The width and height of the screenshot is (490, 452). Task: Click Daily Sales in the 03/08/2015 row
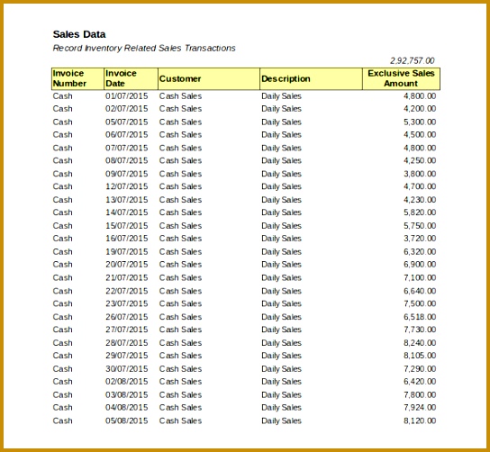click(x=281, y=394)
